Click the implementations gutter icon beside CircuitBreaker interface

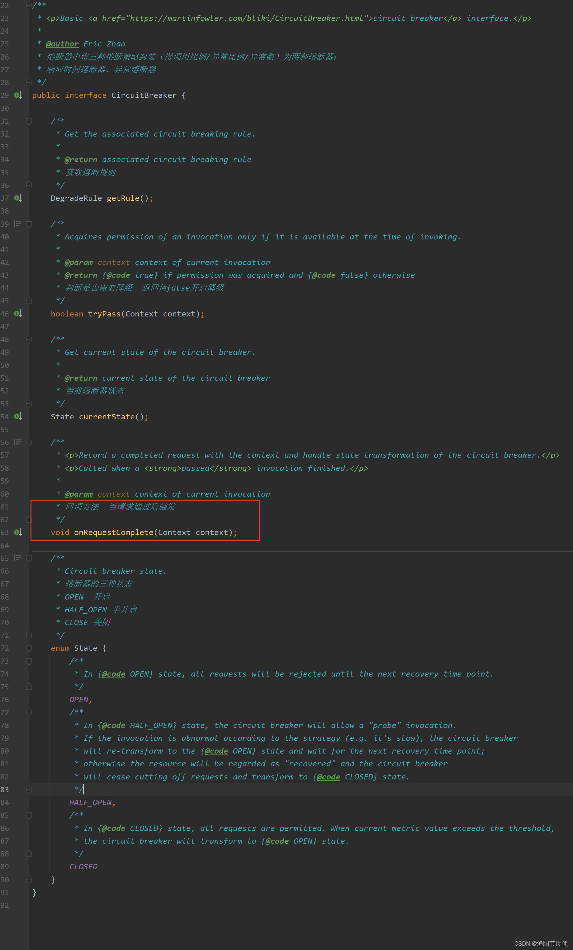point(18,95)
